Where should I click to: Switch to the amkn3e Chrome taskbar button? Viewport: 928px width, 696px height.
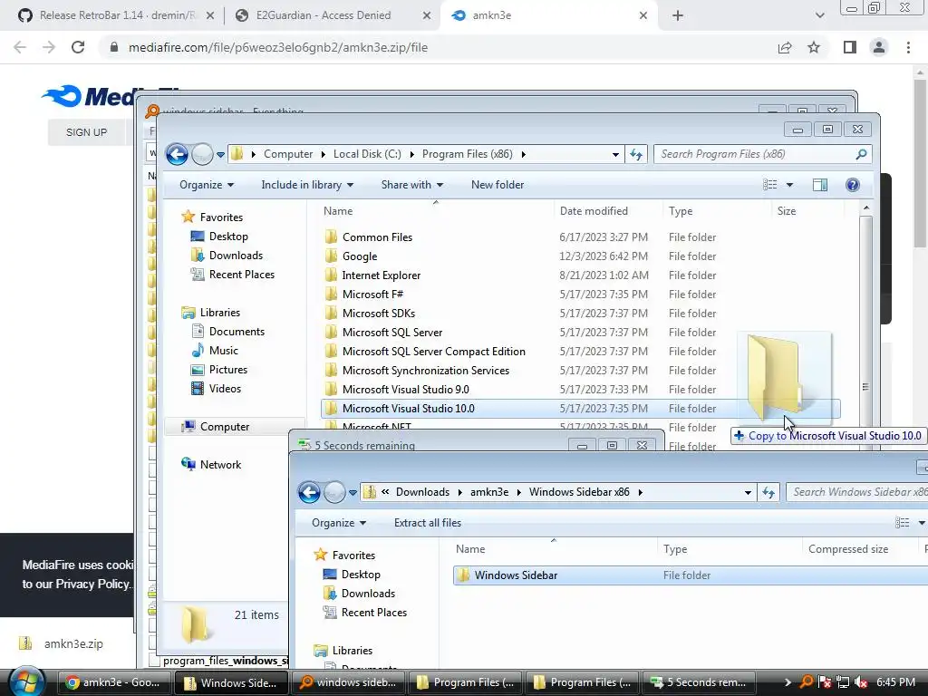pos(113,682)
